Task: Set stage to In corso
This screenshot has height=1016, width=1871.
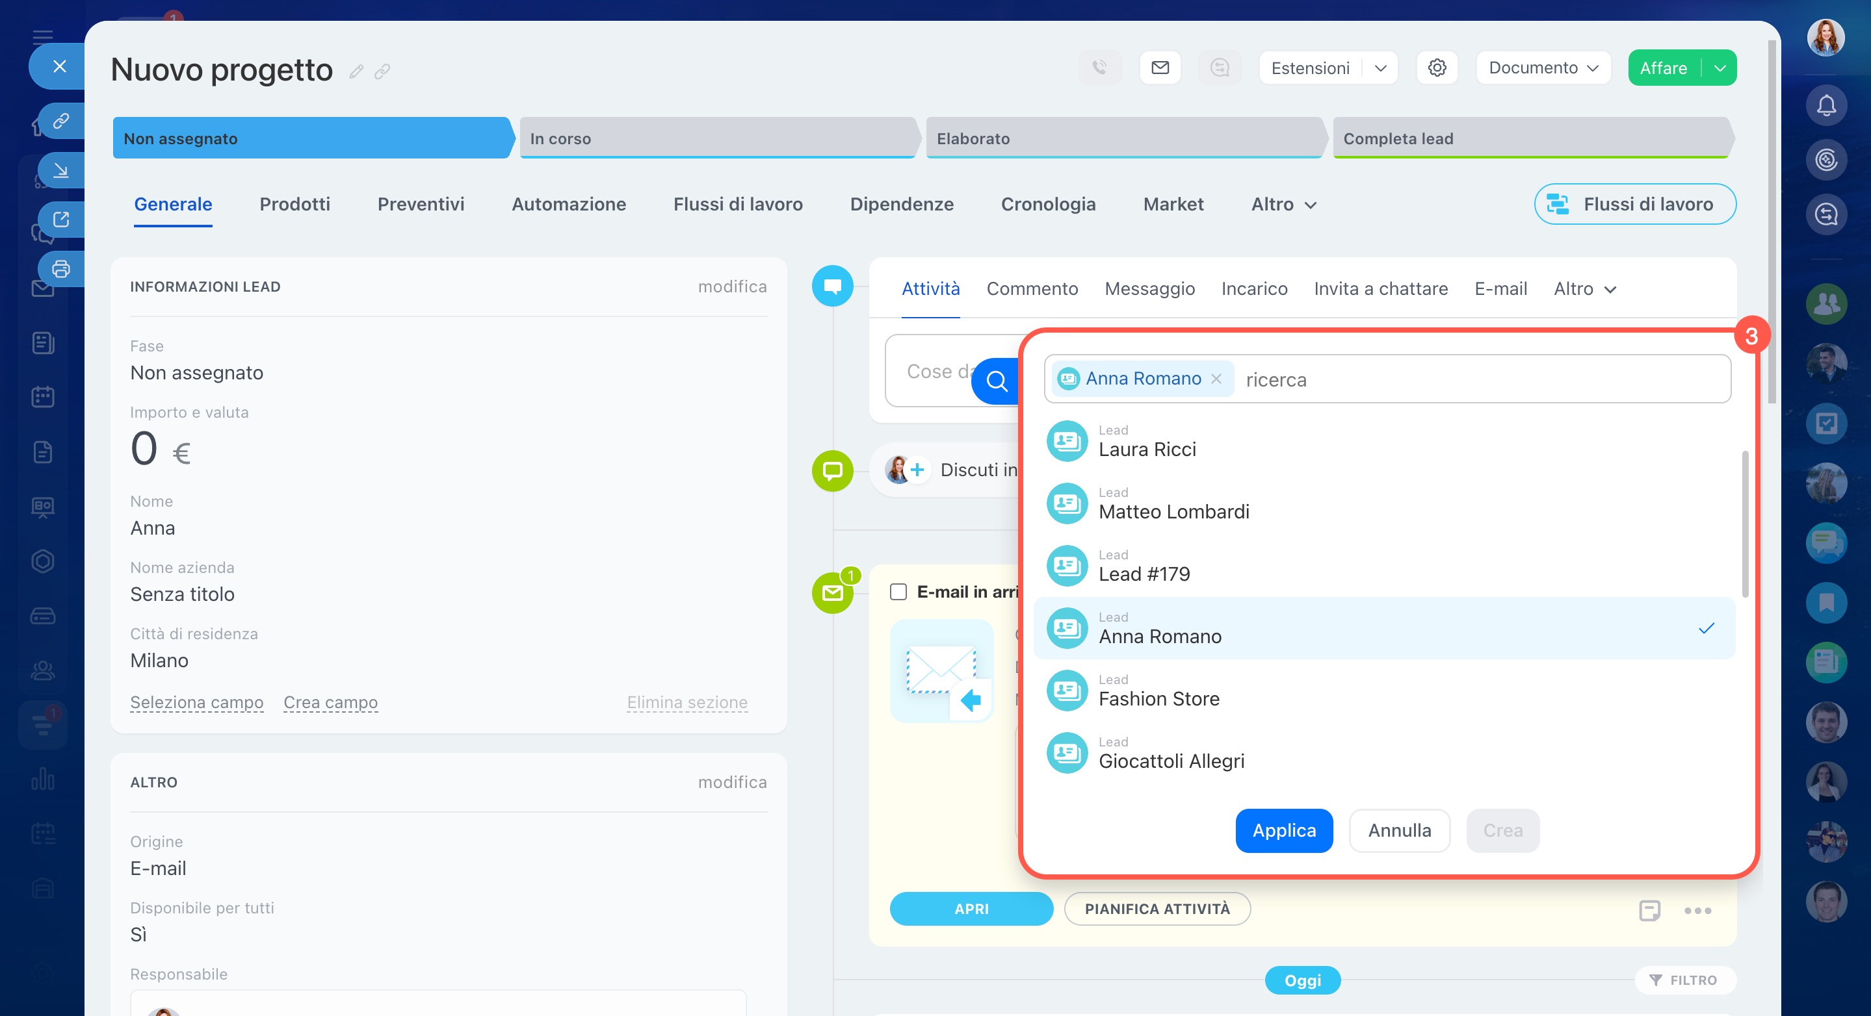Action: click(715, 138)
